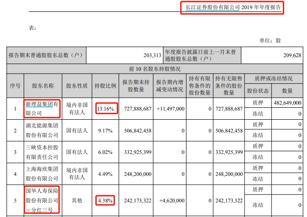Screen dimensions: 307x217
Task: Click the '股东名称' column header
Action: tap(43, 86)
